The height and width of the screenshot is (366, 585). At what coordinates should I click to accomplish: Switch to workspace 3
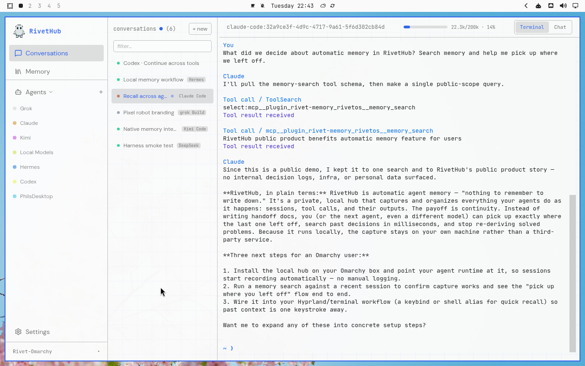(40, 6)
